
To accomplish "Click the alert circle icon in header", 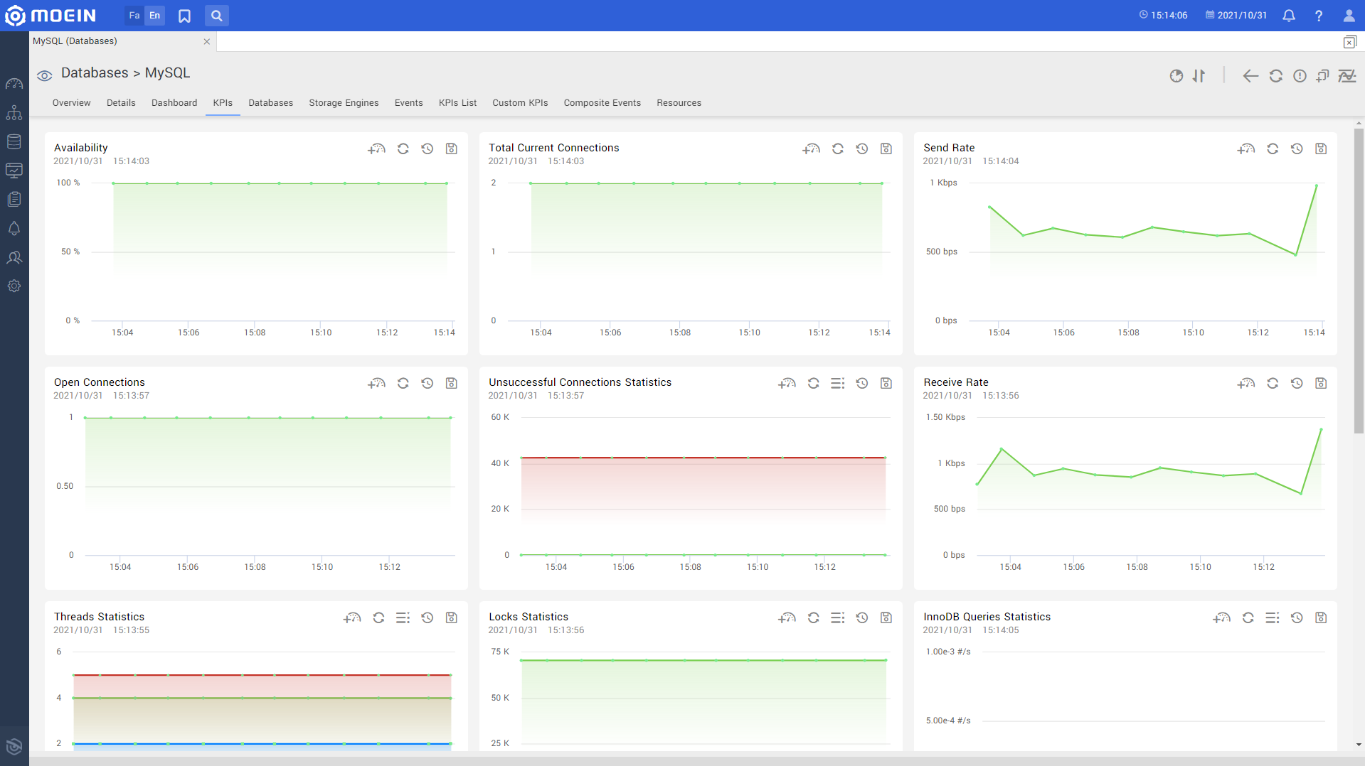I will click(x=1300, y=76).
